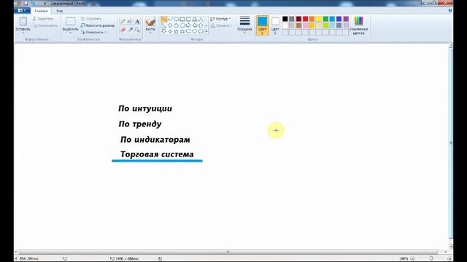The height and width of the screenshot is (262, 467).
Task: Click the Brushes (Кисти) icon
Action: (x=150, y=22)
